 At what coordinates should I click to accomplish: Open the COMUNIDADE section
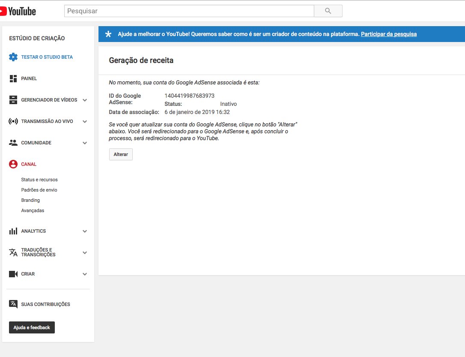pyautogui.click(x=36, y=143)
